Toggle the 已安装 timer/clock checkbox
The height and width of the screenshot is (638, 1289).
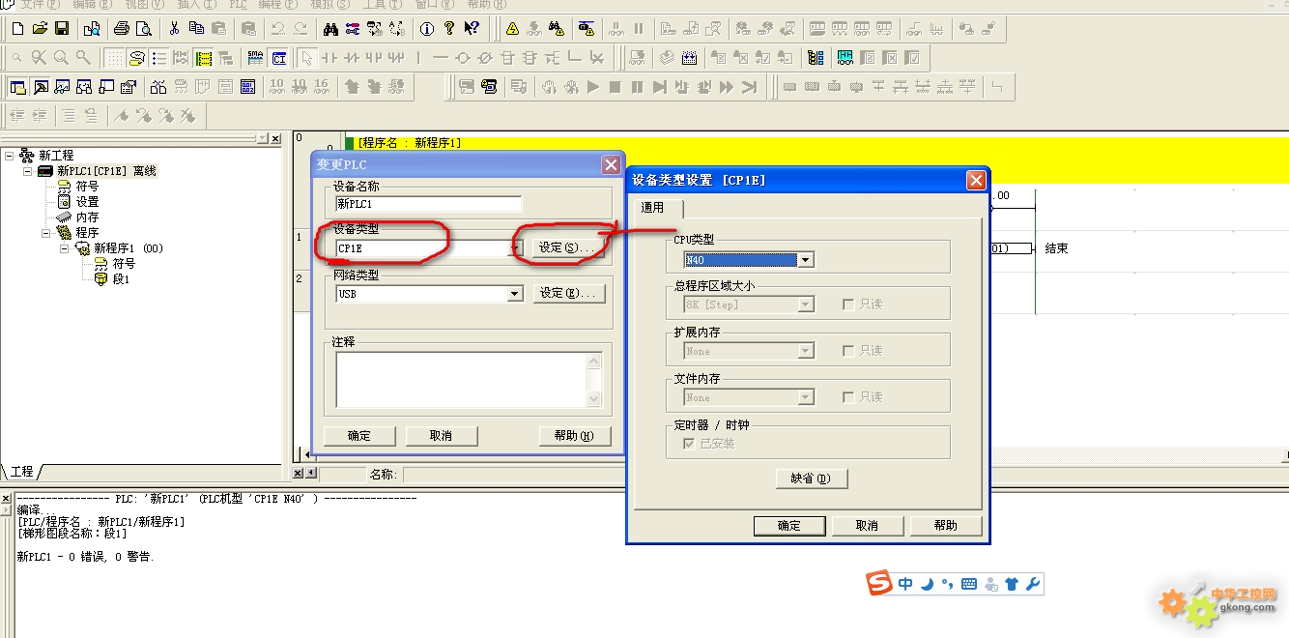[689, 444]
